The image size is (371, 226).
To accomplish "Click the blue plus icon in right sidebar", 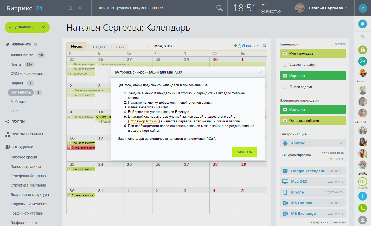I will [363, 196].
